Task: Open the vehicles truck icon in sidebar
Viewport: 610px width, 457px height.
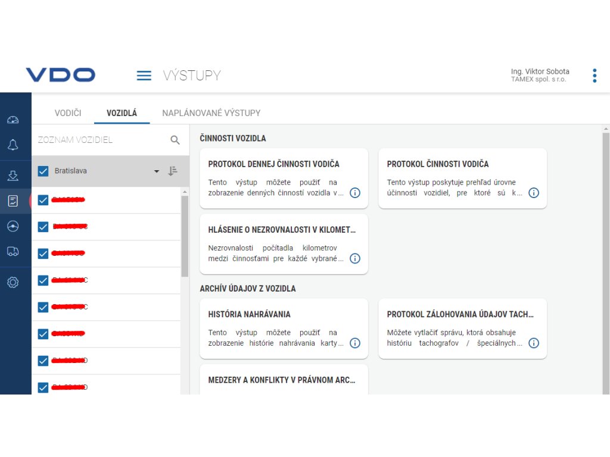Action: pos(13,252)
